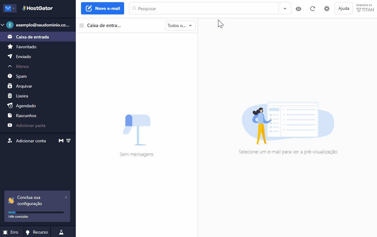Click the HostGator logo

pyautogui.click(x=37, y=8)
